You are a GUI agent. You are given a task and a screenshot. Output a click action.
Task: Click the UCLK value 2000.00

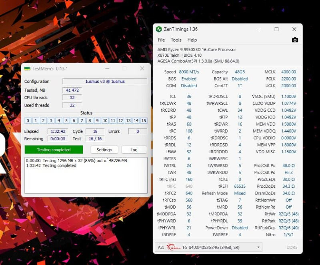tap(288, 86)
